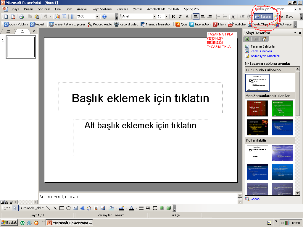Apply the green recently used design template
The width and height of the screenshot is (303, 227).
[282, 108]
